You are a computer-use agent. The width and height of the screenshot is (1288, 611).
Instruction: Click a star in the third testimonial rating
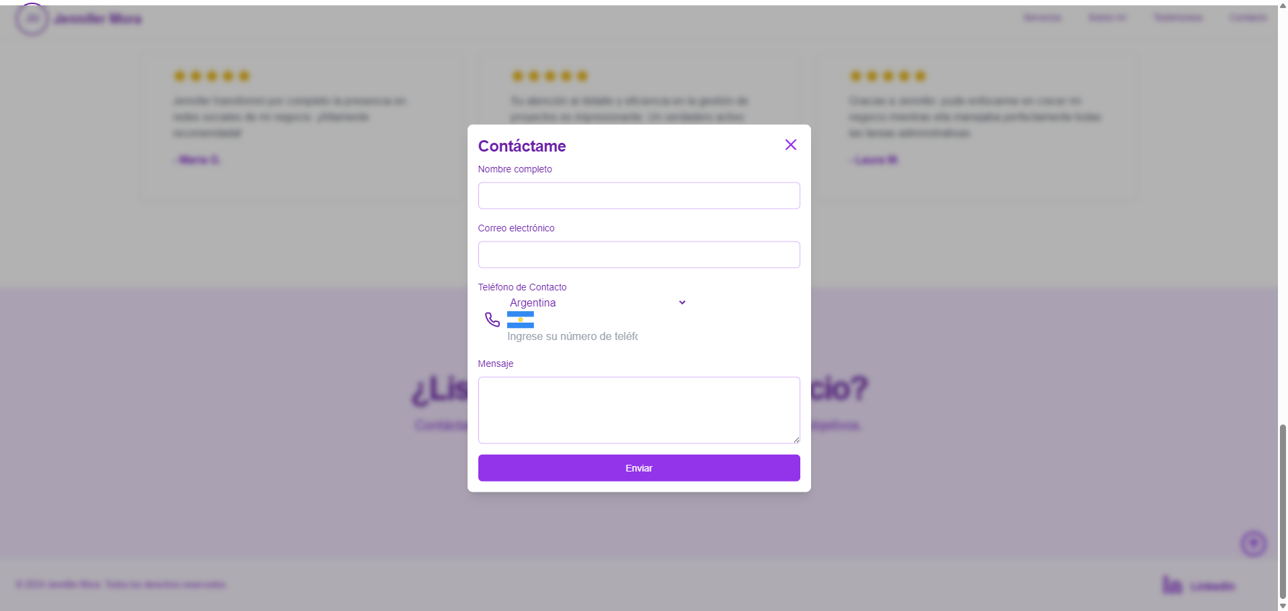(x=887, y=76)
